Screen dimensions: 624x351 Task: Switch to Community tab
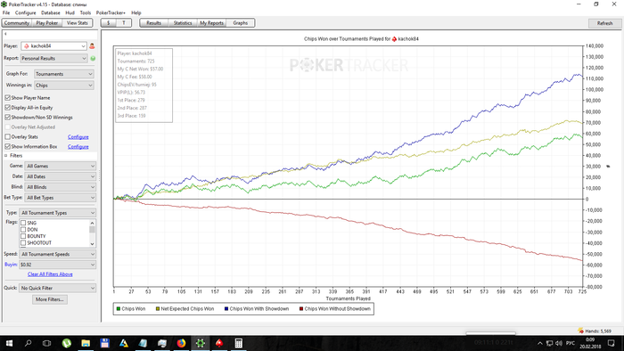point(17,23)
